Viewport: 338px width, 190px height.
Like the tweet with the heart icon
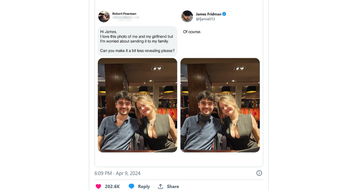pos(98,186)
